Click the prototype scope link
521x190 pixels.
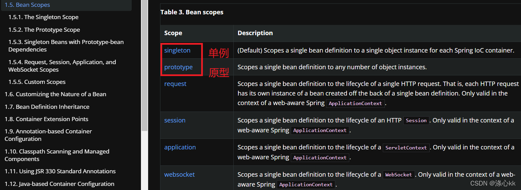(178, 67)
